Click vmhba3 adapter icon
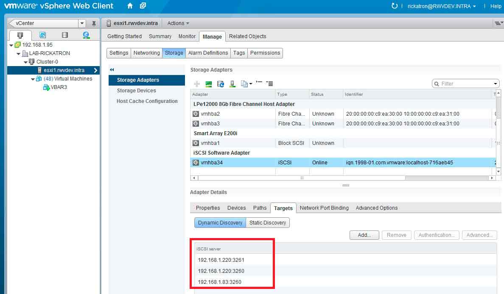 pyautogui.click(x=196, y=124)
